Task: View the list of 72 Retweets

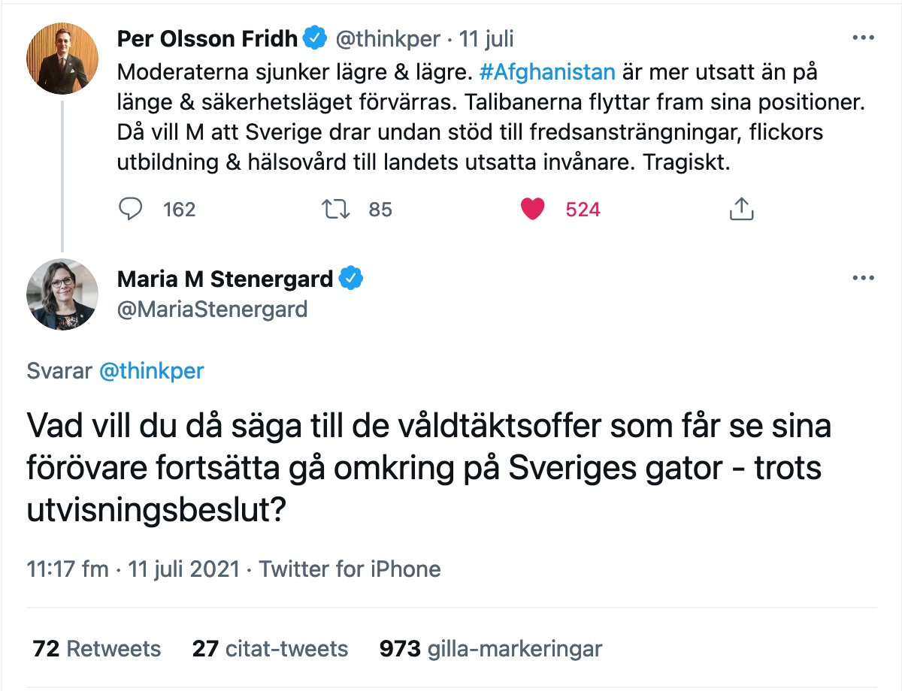Action: (x=96, y=648)
